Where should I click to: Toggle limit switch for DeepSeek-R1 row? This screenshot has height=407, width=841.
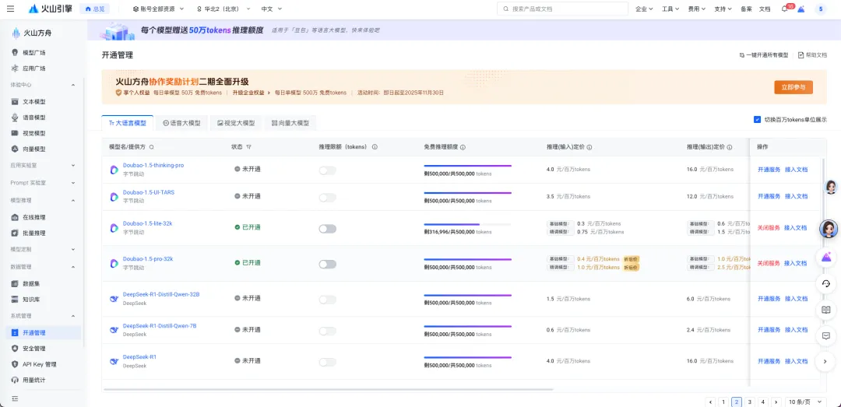click(328, 363)
